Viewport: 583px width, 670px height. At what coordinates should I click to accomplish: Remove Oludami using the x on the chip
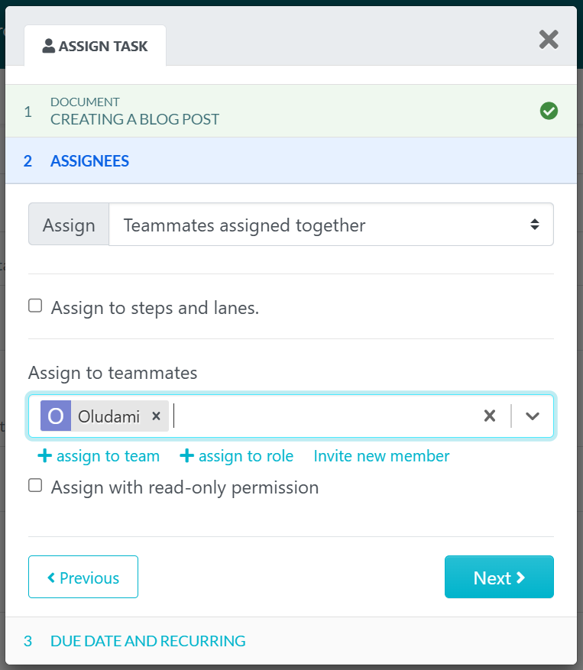[156, 416]
